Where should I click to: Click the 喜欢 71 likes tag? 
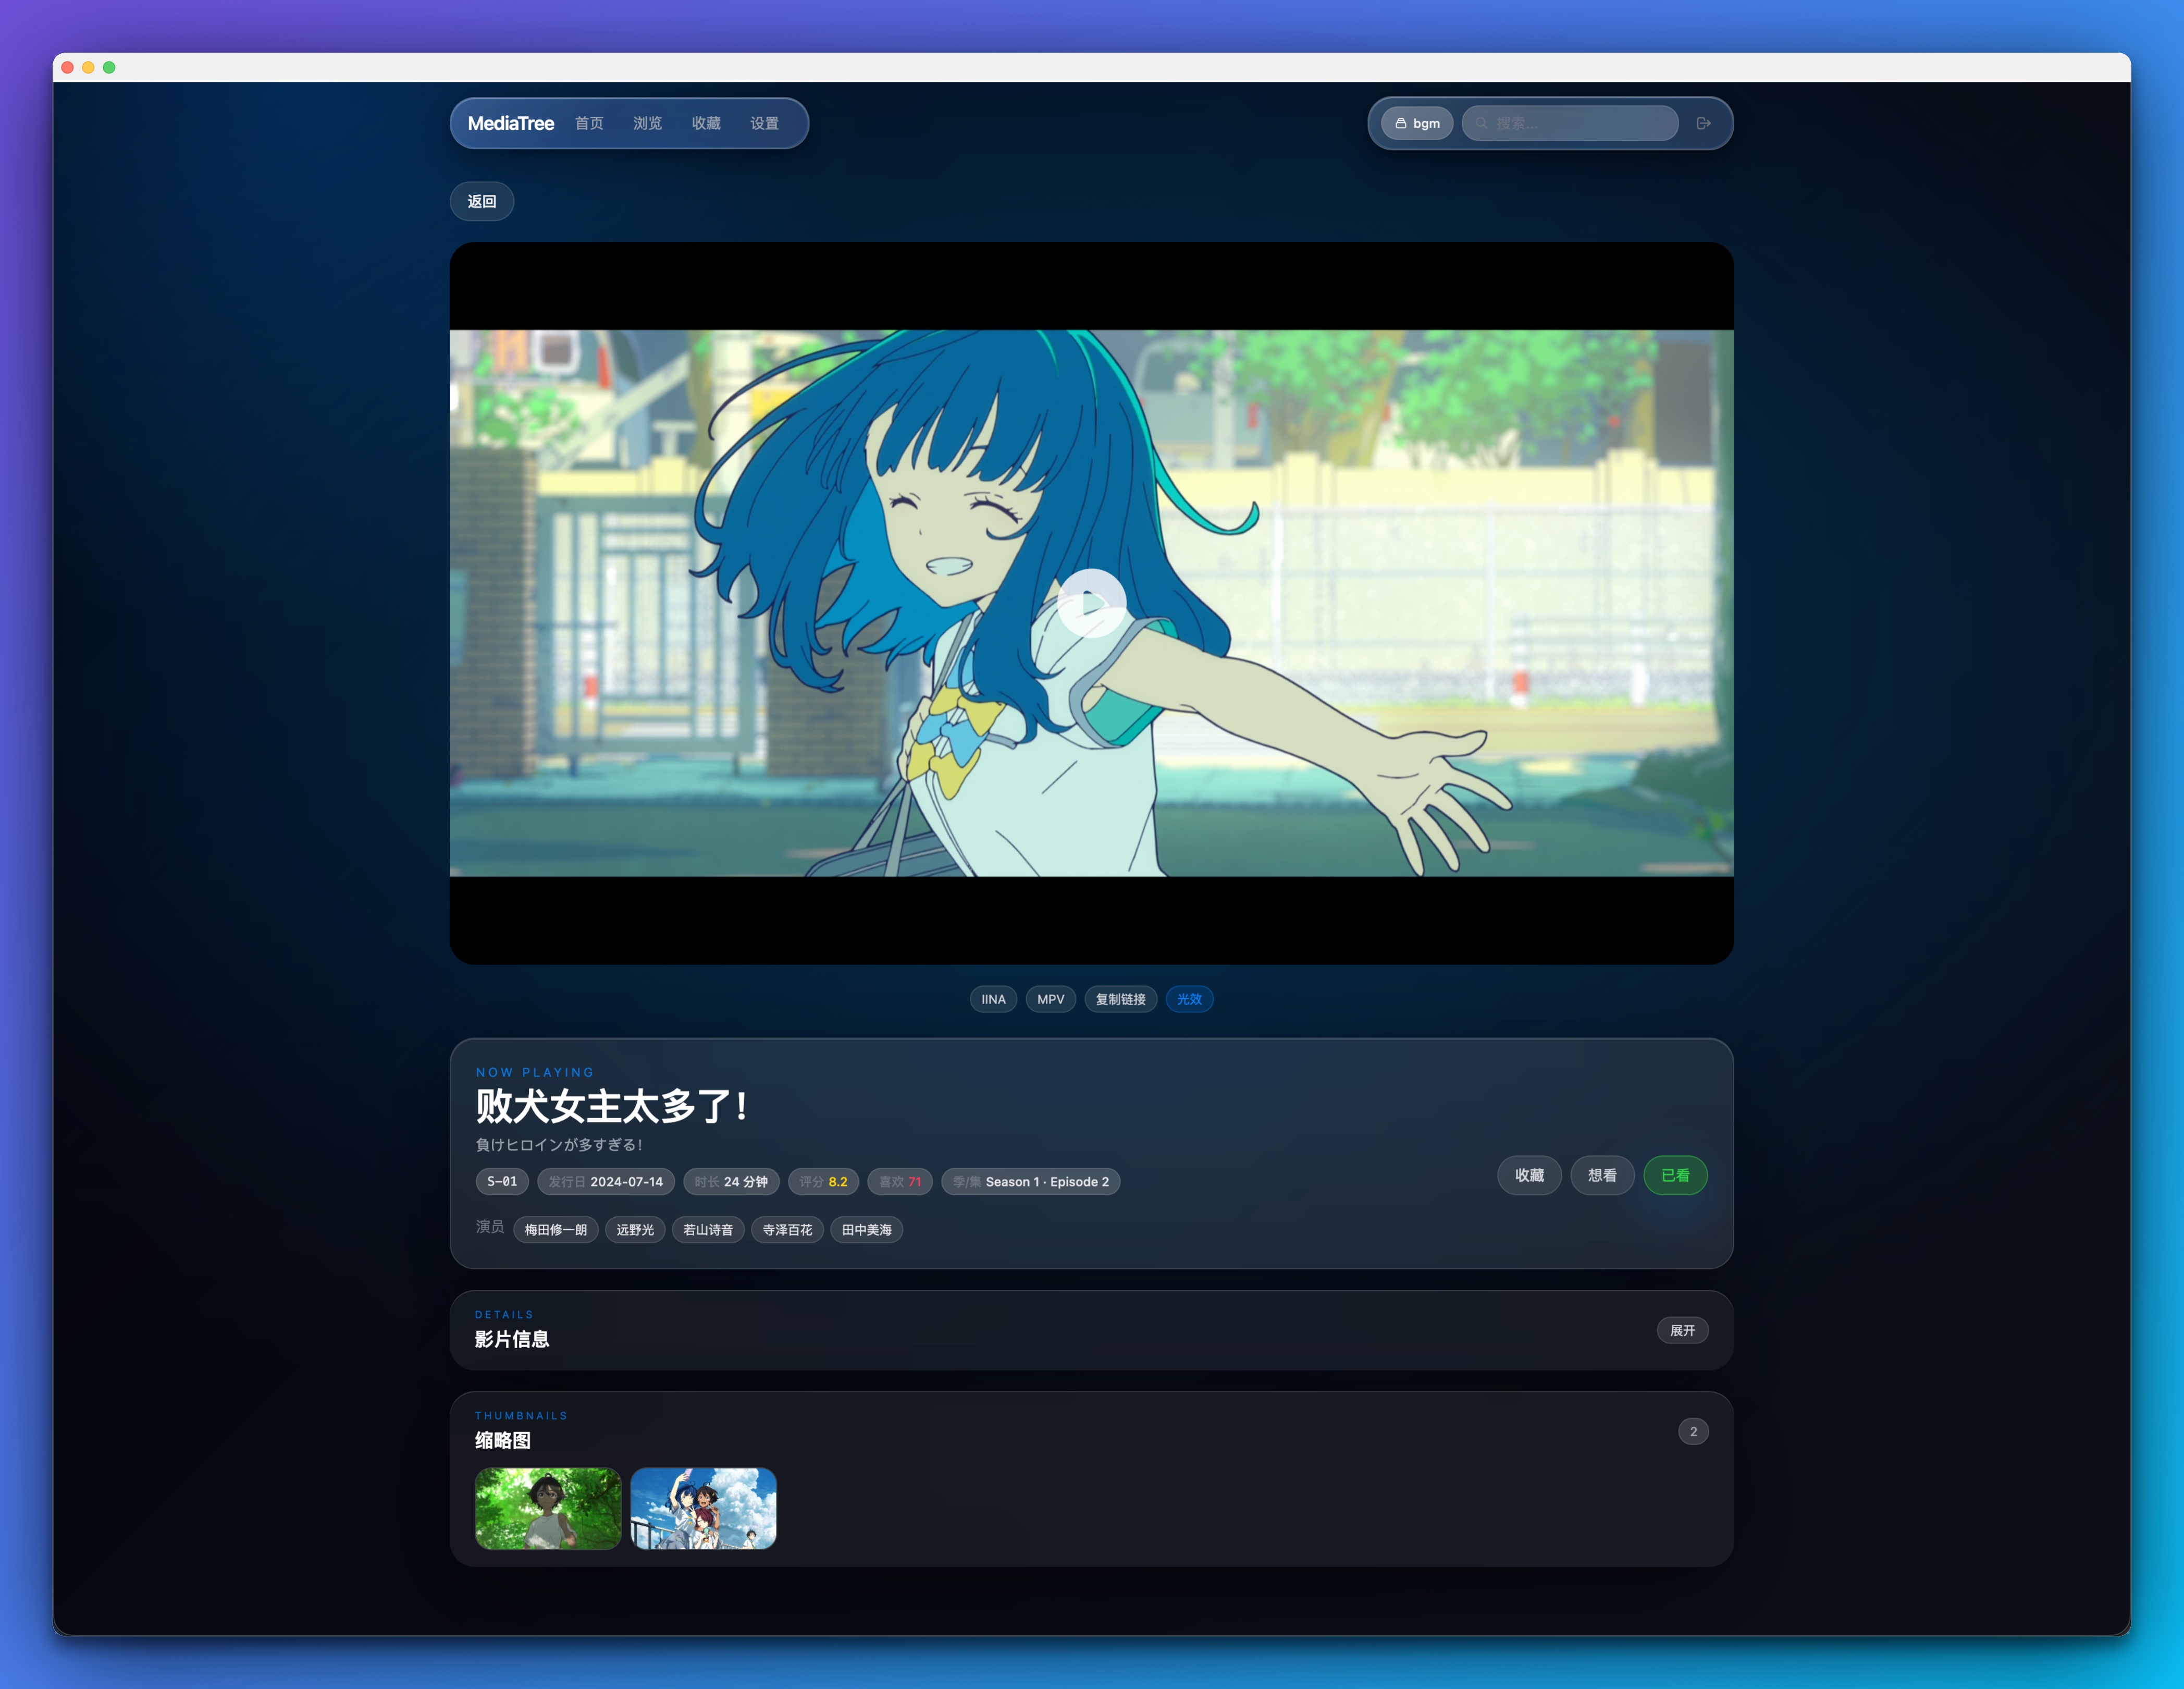click(x=900, y=1181)
